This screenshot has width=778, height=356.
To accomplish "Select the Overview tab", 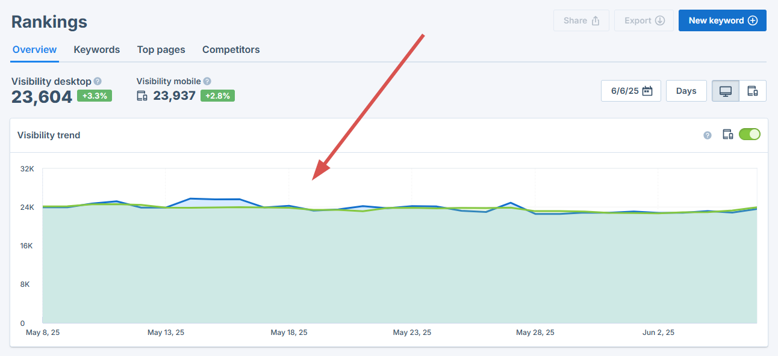I will click(34, 49).
